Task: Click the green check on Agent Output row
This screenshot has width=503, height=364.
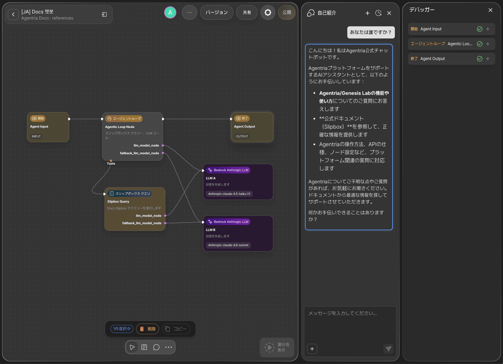Action: 480,59
